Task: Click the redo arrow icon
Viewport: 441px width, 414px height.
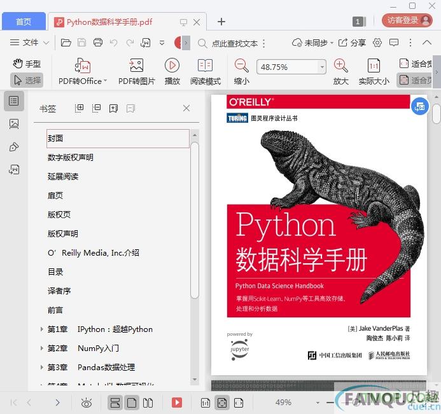Action: pyautogui.click(x=130, y=43)
